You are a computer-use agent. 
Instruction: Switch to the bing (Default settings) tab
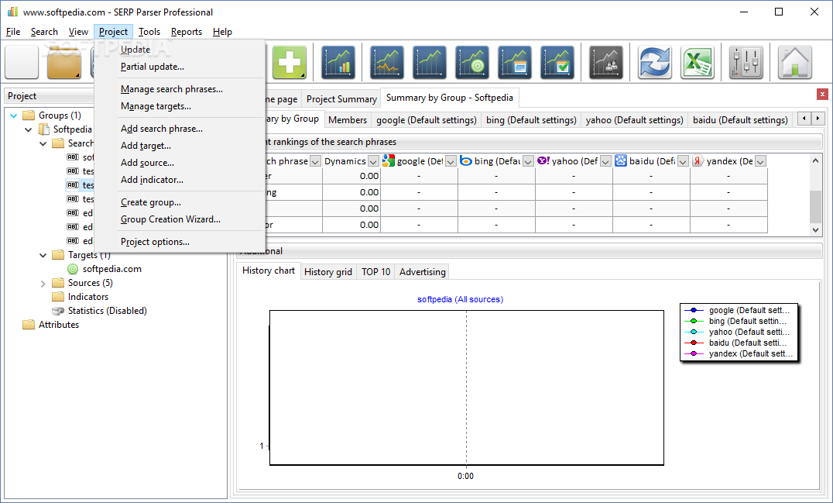[x=531, y=120]
